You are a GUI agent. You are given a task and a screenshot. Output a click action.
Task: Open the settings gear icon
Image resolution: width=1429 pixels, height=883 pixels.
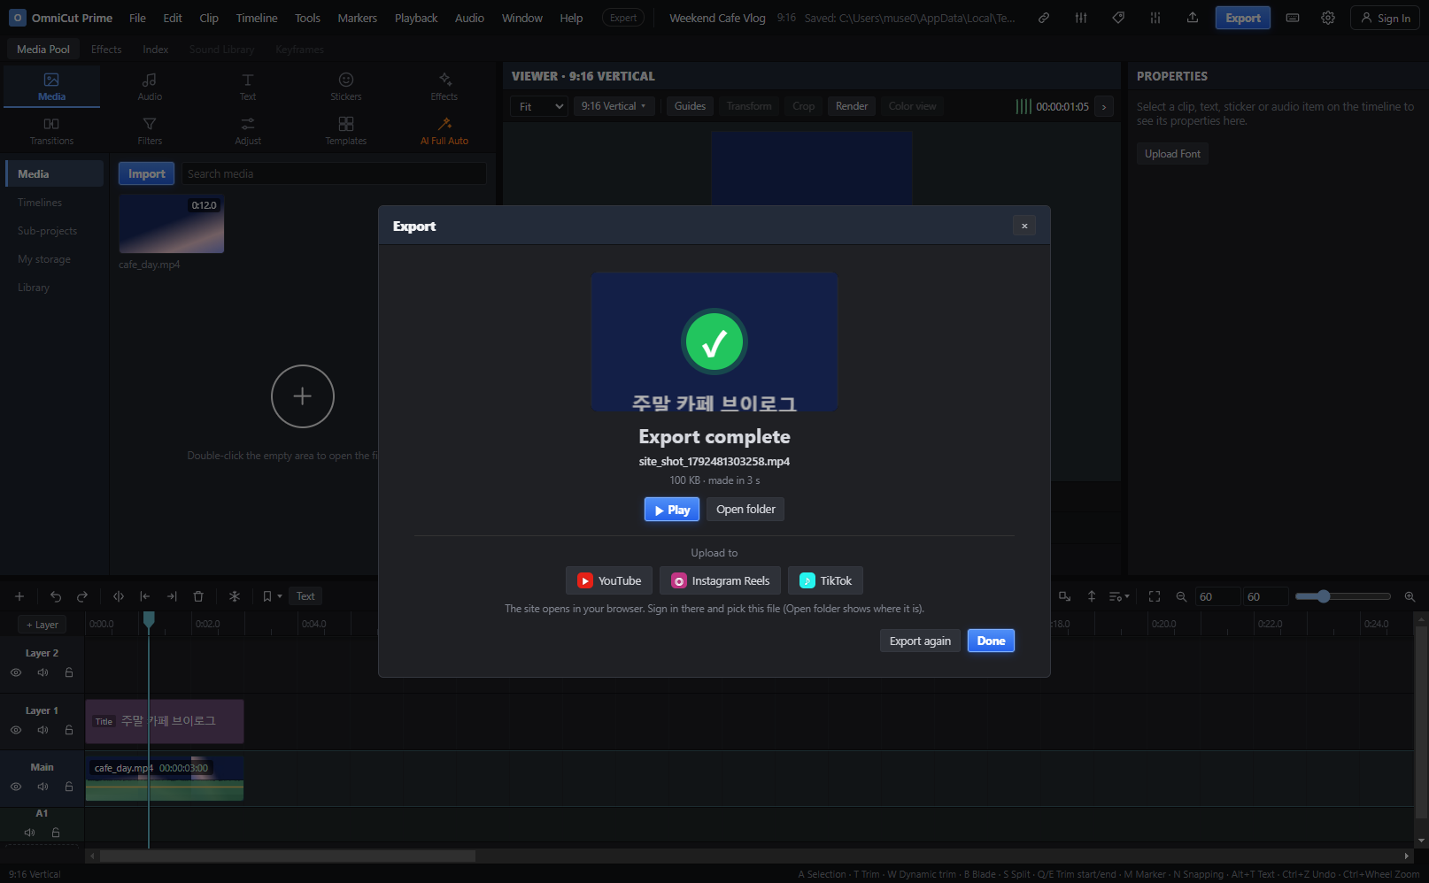[1328, 18]
